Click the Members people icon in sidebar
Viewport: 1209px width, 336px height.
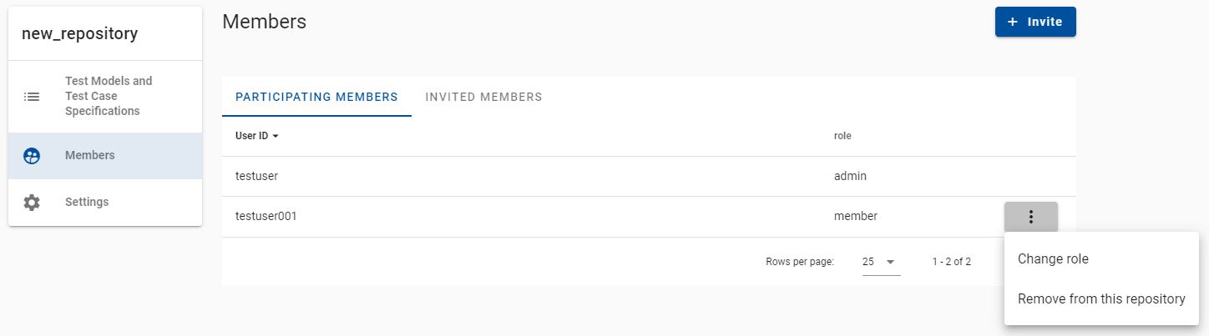click(x=32, y=156)
